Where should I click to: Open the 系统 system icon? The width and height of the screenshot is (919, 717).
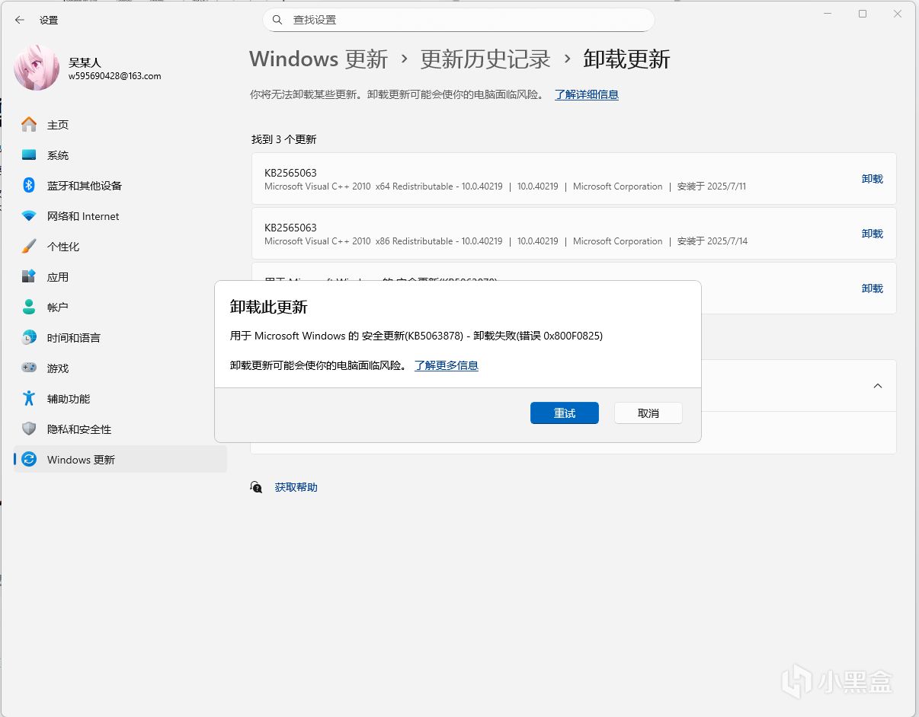click(29, 155)
